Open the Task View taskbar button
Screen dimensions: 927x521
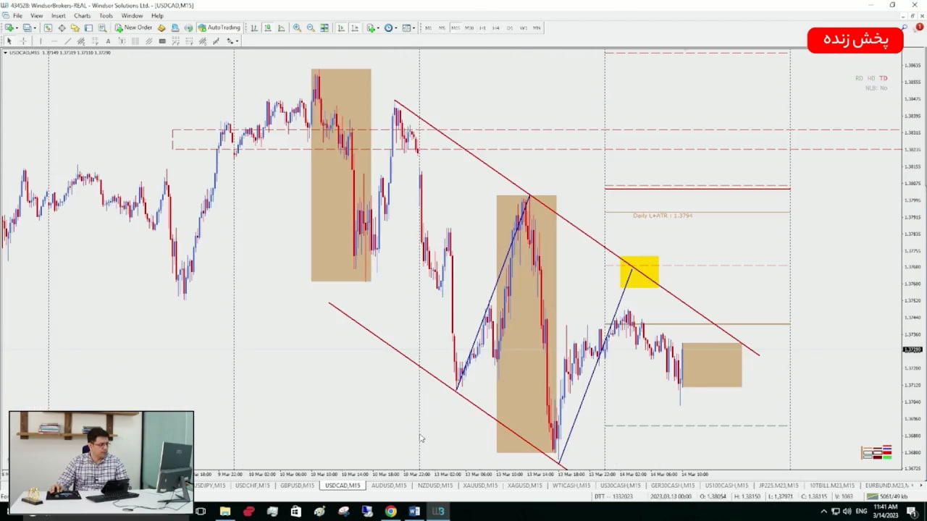pyautogui.click(x=201, y=512)
